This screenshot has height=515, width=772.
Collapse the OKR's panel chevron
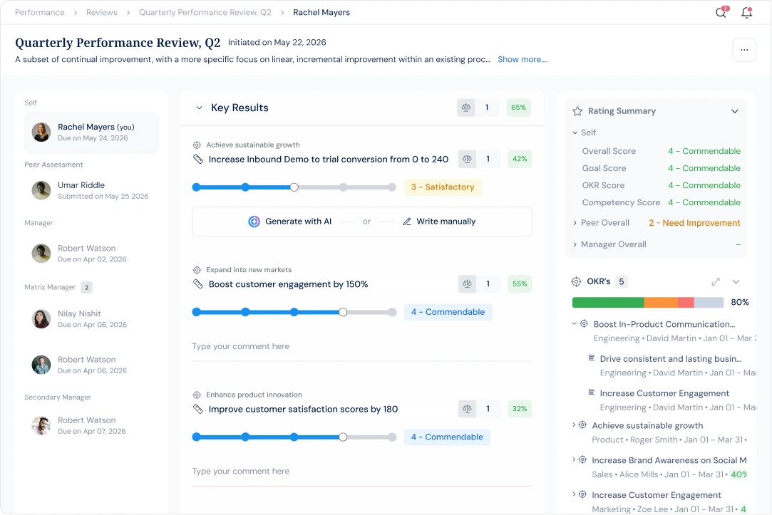tap(736, 282)
